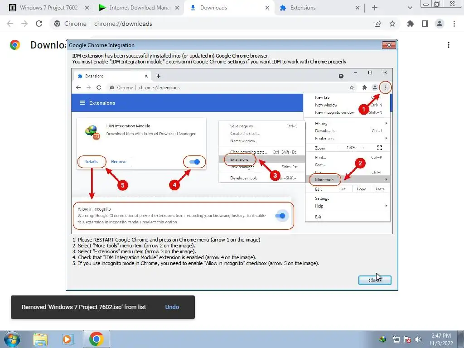
Task: Close the Windows 7 Project 7602 tab
Action: (x=87, y=8)
